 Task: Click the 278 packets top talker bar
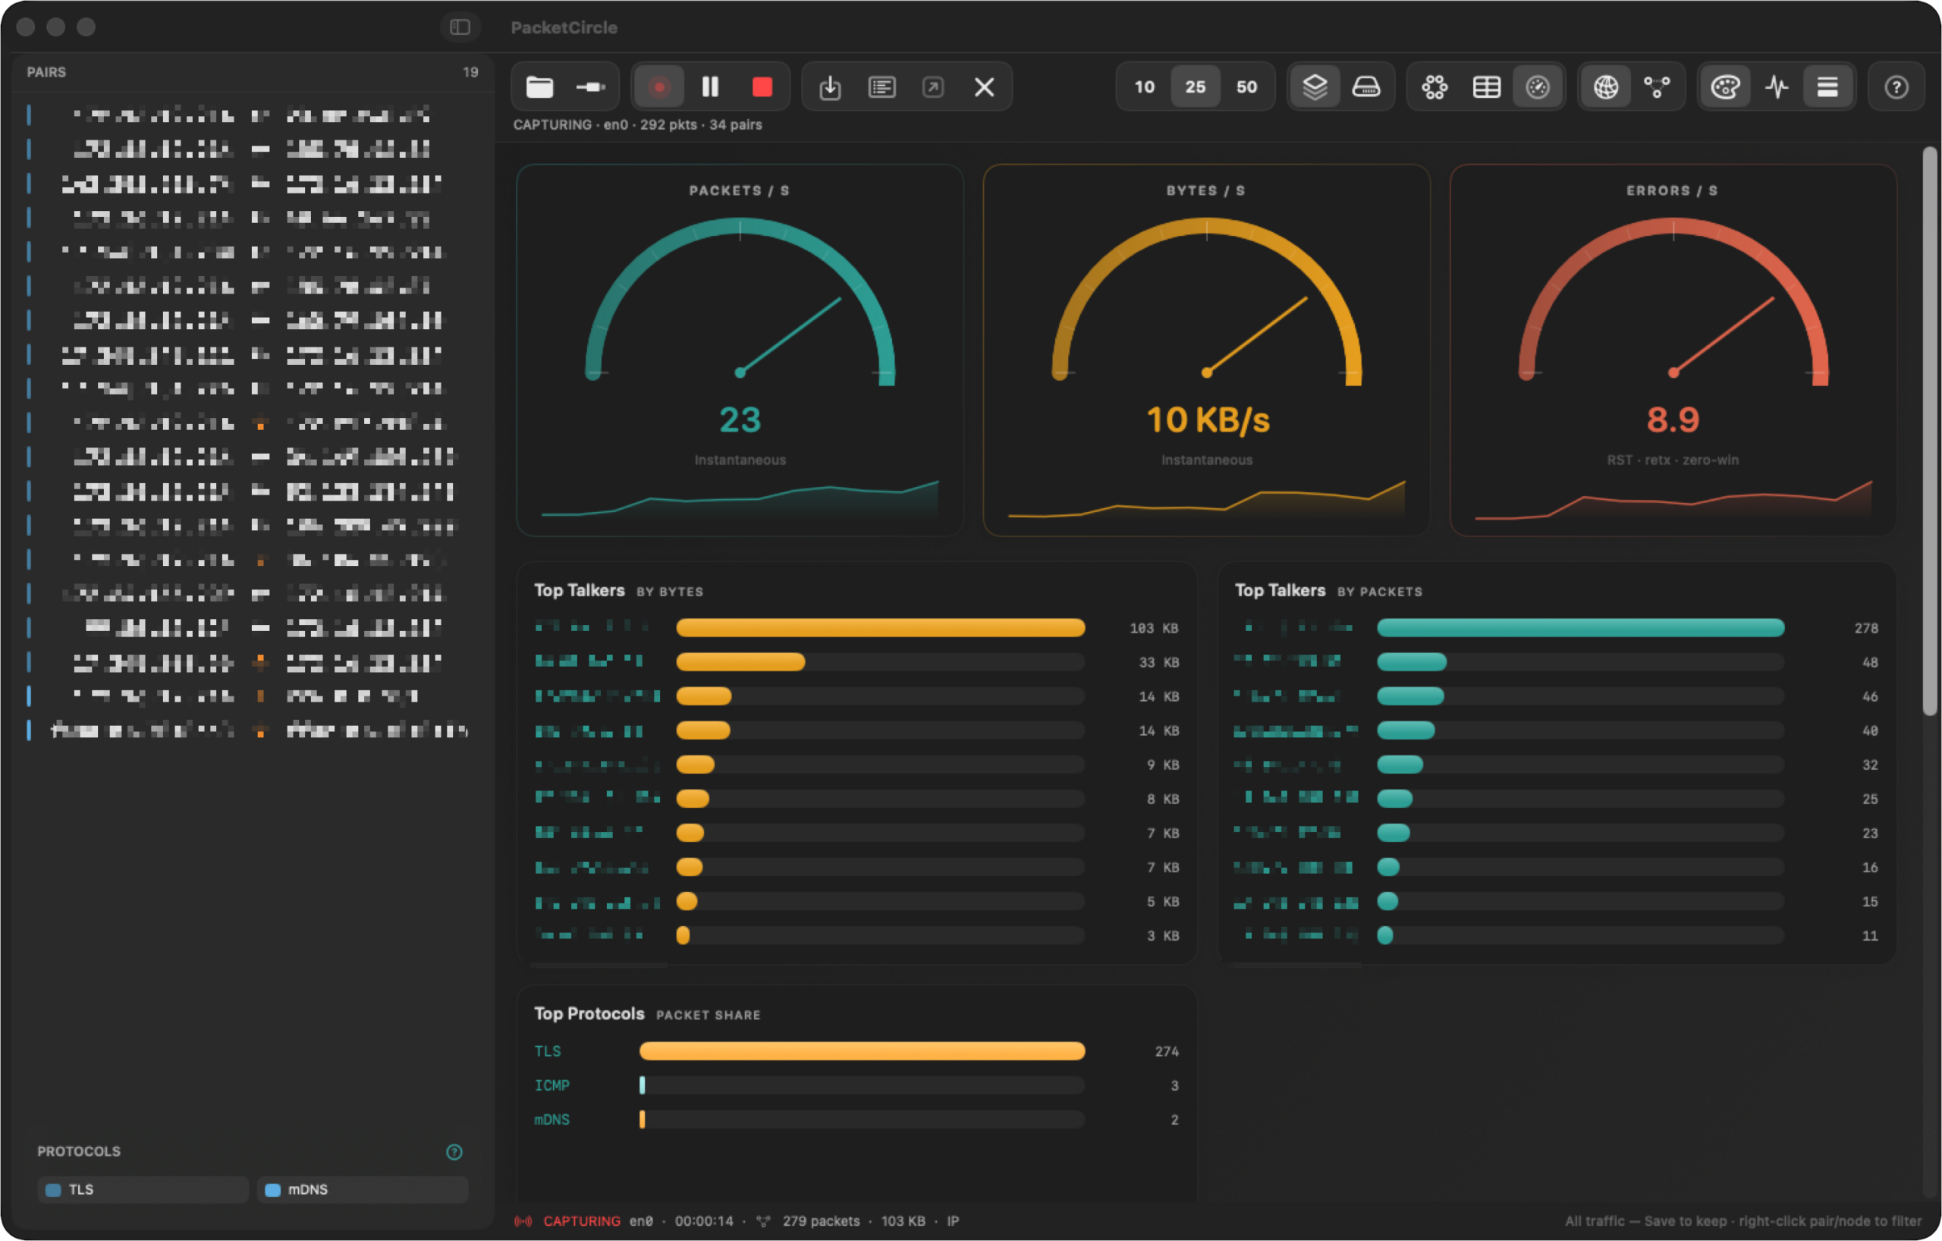coord(1580,627)
